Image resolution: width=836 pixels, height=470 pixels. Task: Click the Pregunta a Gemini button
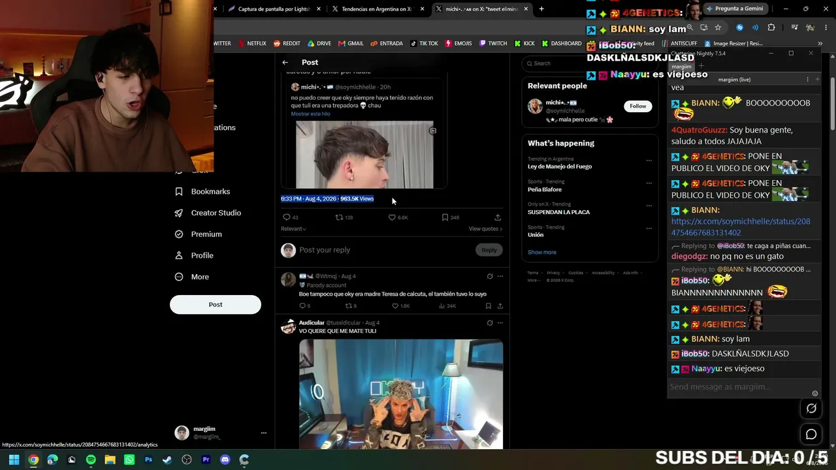[734, 9]
